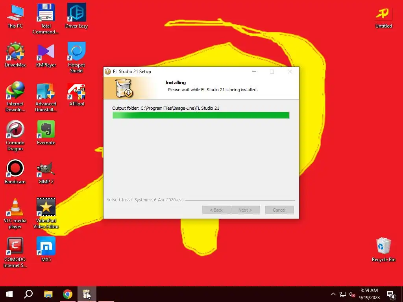Open Comodo Dragon browser icon

[x=15, y=136]
